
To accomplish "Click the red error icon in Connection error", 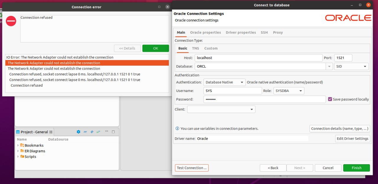I will click(11, 21).
